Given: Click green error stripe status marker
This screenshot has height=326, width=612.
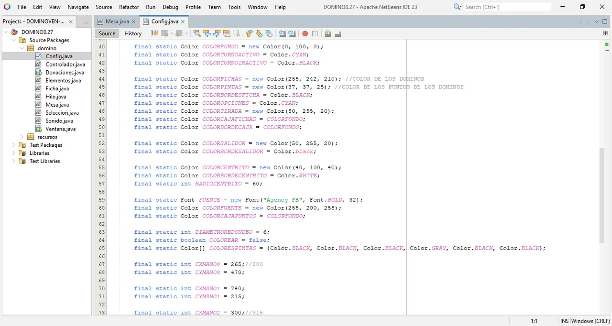Looking at the screenshot, I should click(607, 44).
